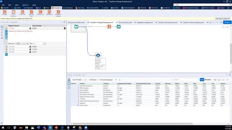232x130 pixels.
Task: Switch to the Weighted Average workflow tab
Action: (145, 22)
